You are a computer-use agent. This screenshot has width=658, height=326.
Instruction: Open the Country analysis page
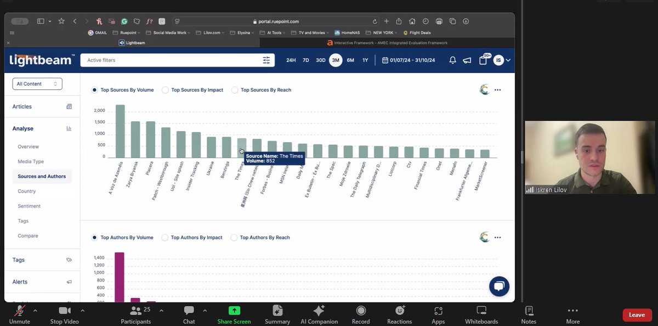27,192
